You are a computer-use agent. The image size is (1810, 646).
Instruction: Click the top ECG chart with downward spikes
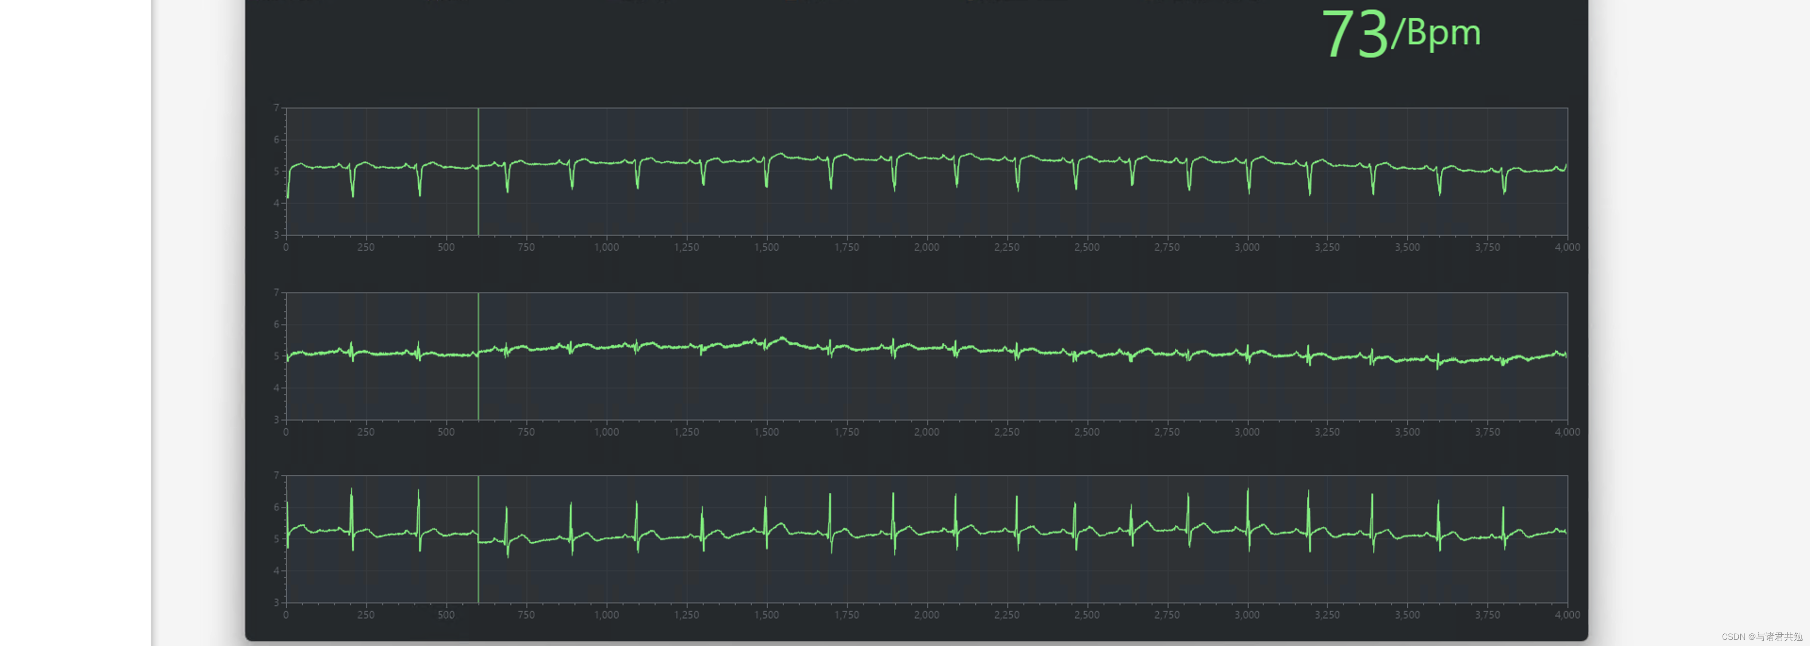click(926, 171)
